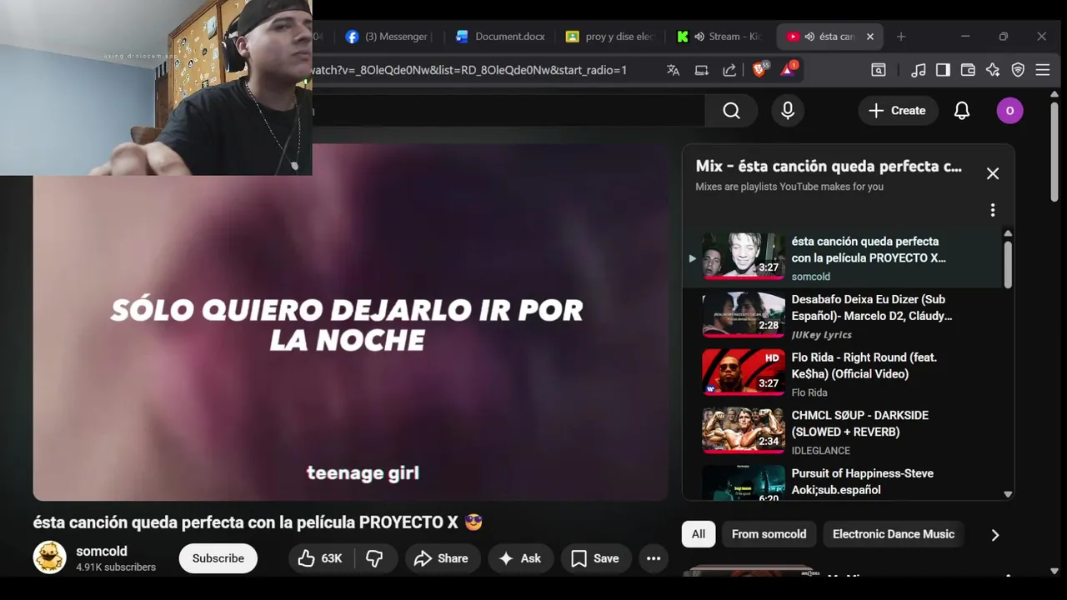Click the cast screen icon in address bar

702,70
